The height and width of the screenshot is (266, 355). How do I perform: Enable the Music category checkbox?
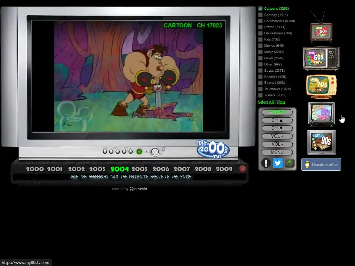click(260, 52)
